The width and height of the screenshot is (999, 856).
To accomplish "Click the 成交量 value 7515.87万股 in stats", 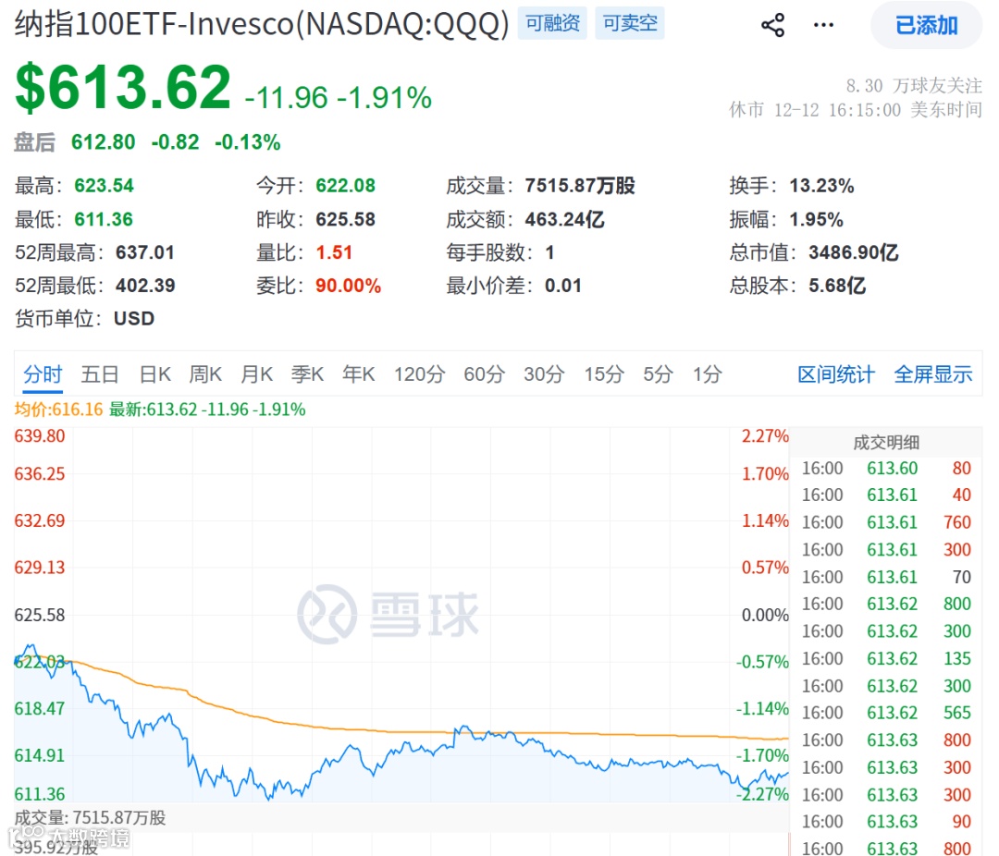I will pos(580,186).
